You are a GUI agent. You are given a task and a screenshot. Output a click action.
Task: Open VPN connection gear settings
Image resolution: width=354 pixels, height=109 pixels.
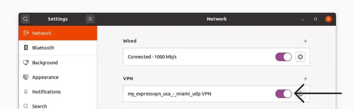coord(300,94)
